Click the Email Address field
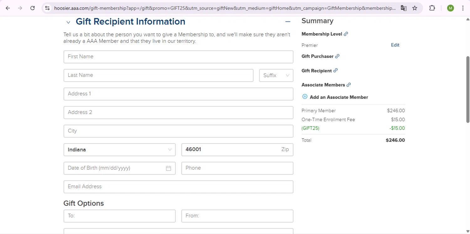 [x=178, y=187]
